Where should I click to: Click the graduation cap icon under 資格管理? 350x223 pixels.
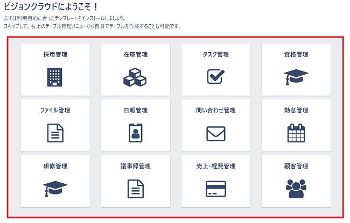(296, 77)
